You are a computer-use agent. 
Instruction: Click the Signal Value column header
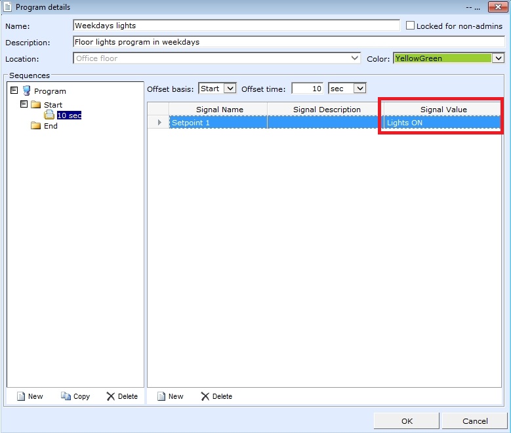[443, 110]
